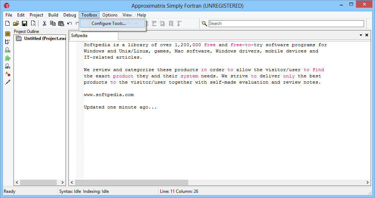
Task: Open the Help menu
Action: point(141,15)
